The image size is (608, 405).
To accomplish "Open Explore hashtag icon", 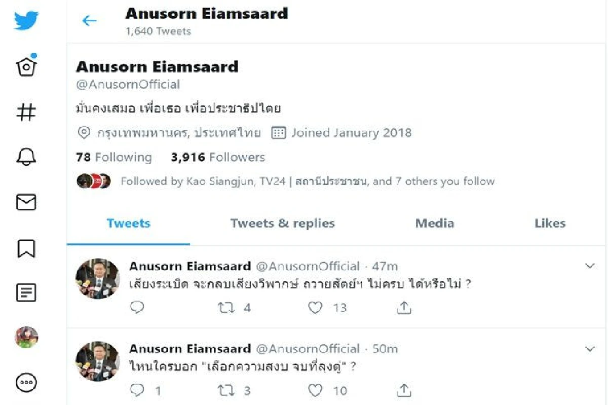I will click(26, 112).
